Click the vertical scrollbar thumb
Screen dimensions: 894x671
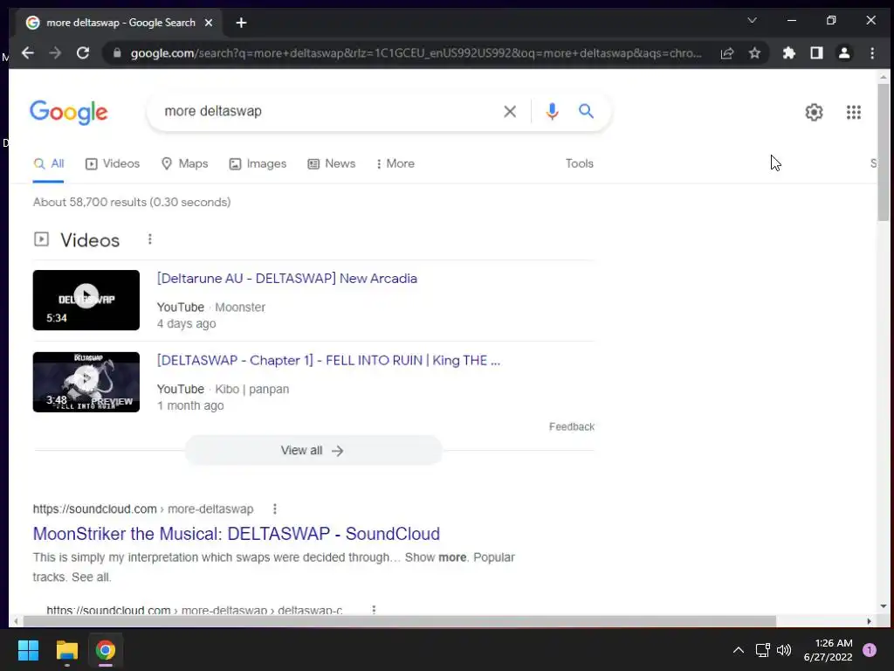coord(884,152)
